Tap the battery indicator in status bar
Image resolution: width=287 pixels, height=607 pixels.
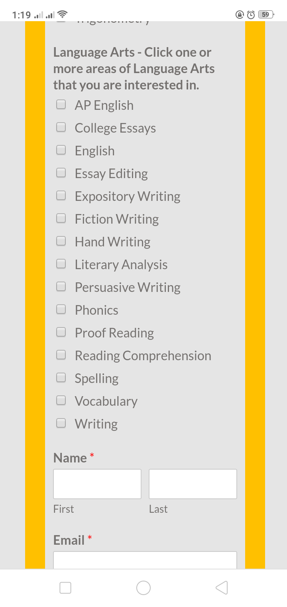(x=265, y=15)
